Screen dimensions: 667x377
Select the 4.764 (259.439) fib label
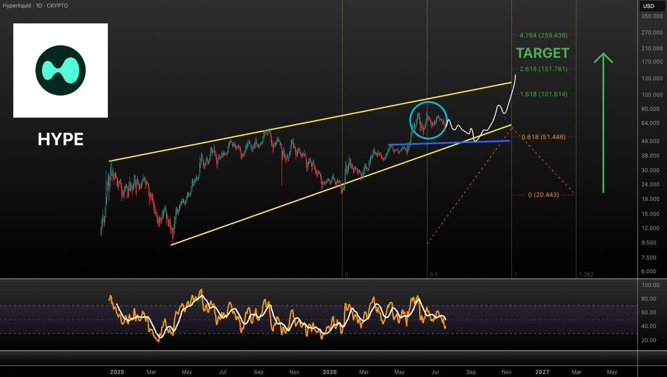tap(543, 35)
